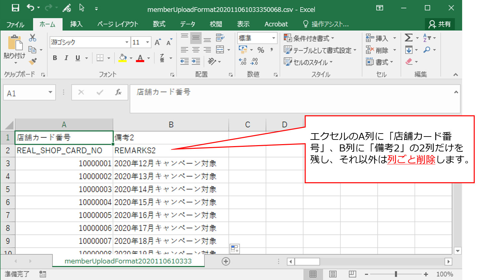
Task: Click the Save icon in title bar
Action: (15, 8)
